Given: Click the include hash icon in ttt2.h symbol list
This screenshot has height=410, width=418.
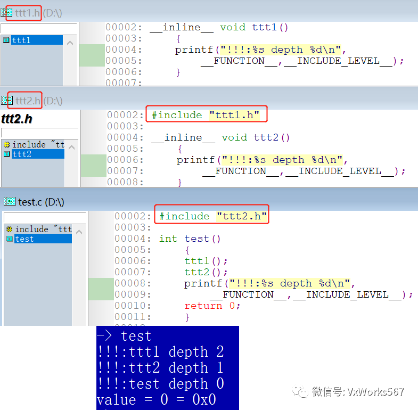Looking at the screenshot, I should click(x=7, y=144).
